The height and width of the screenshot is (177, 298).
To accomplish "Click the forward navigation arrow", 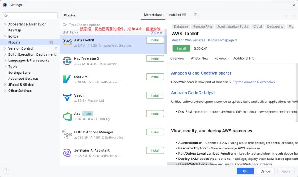I will click(x=294, y=16).
